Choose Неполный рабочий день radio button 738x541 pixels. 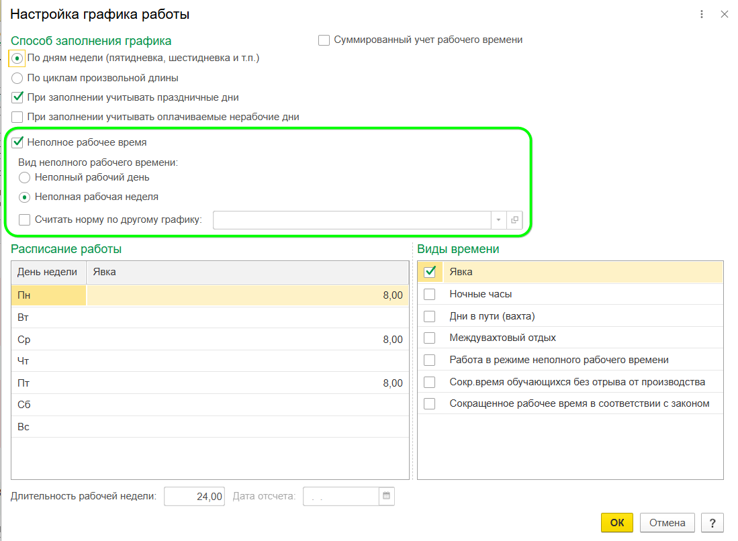point(25,178)
